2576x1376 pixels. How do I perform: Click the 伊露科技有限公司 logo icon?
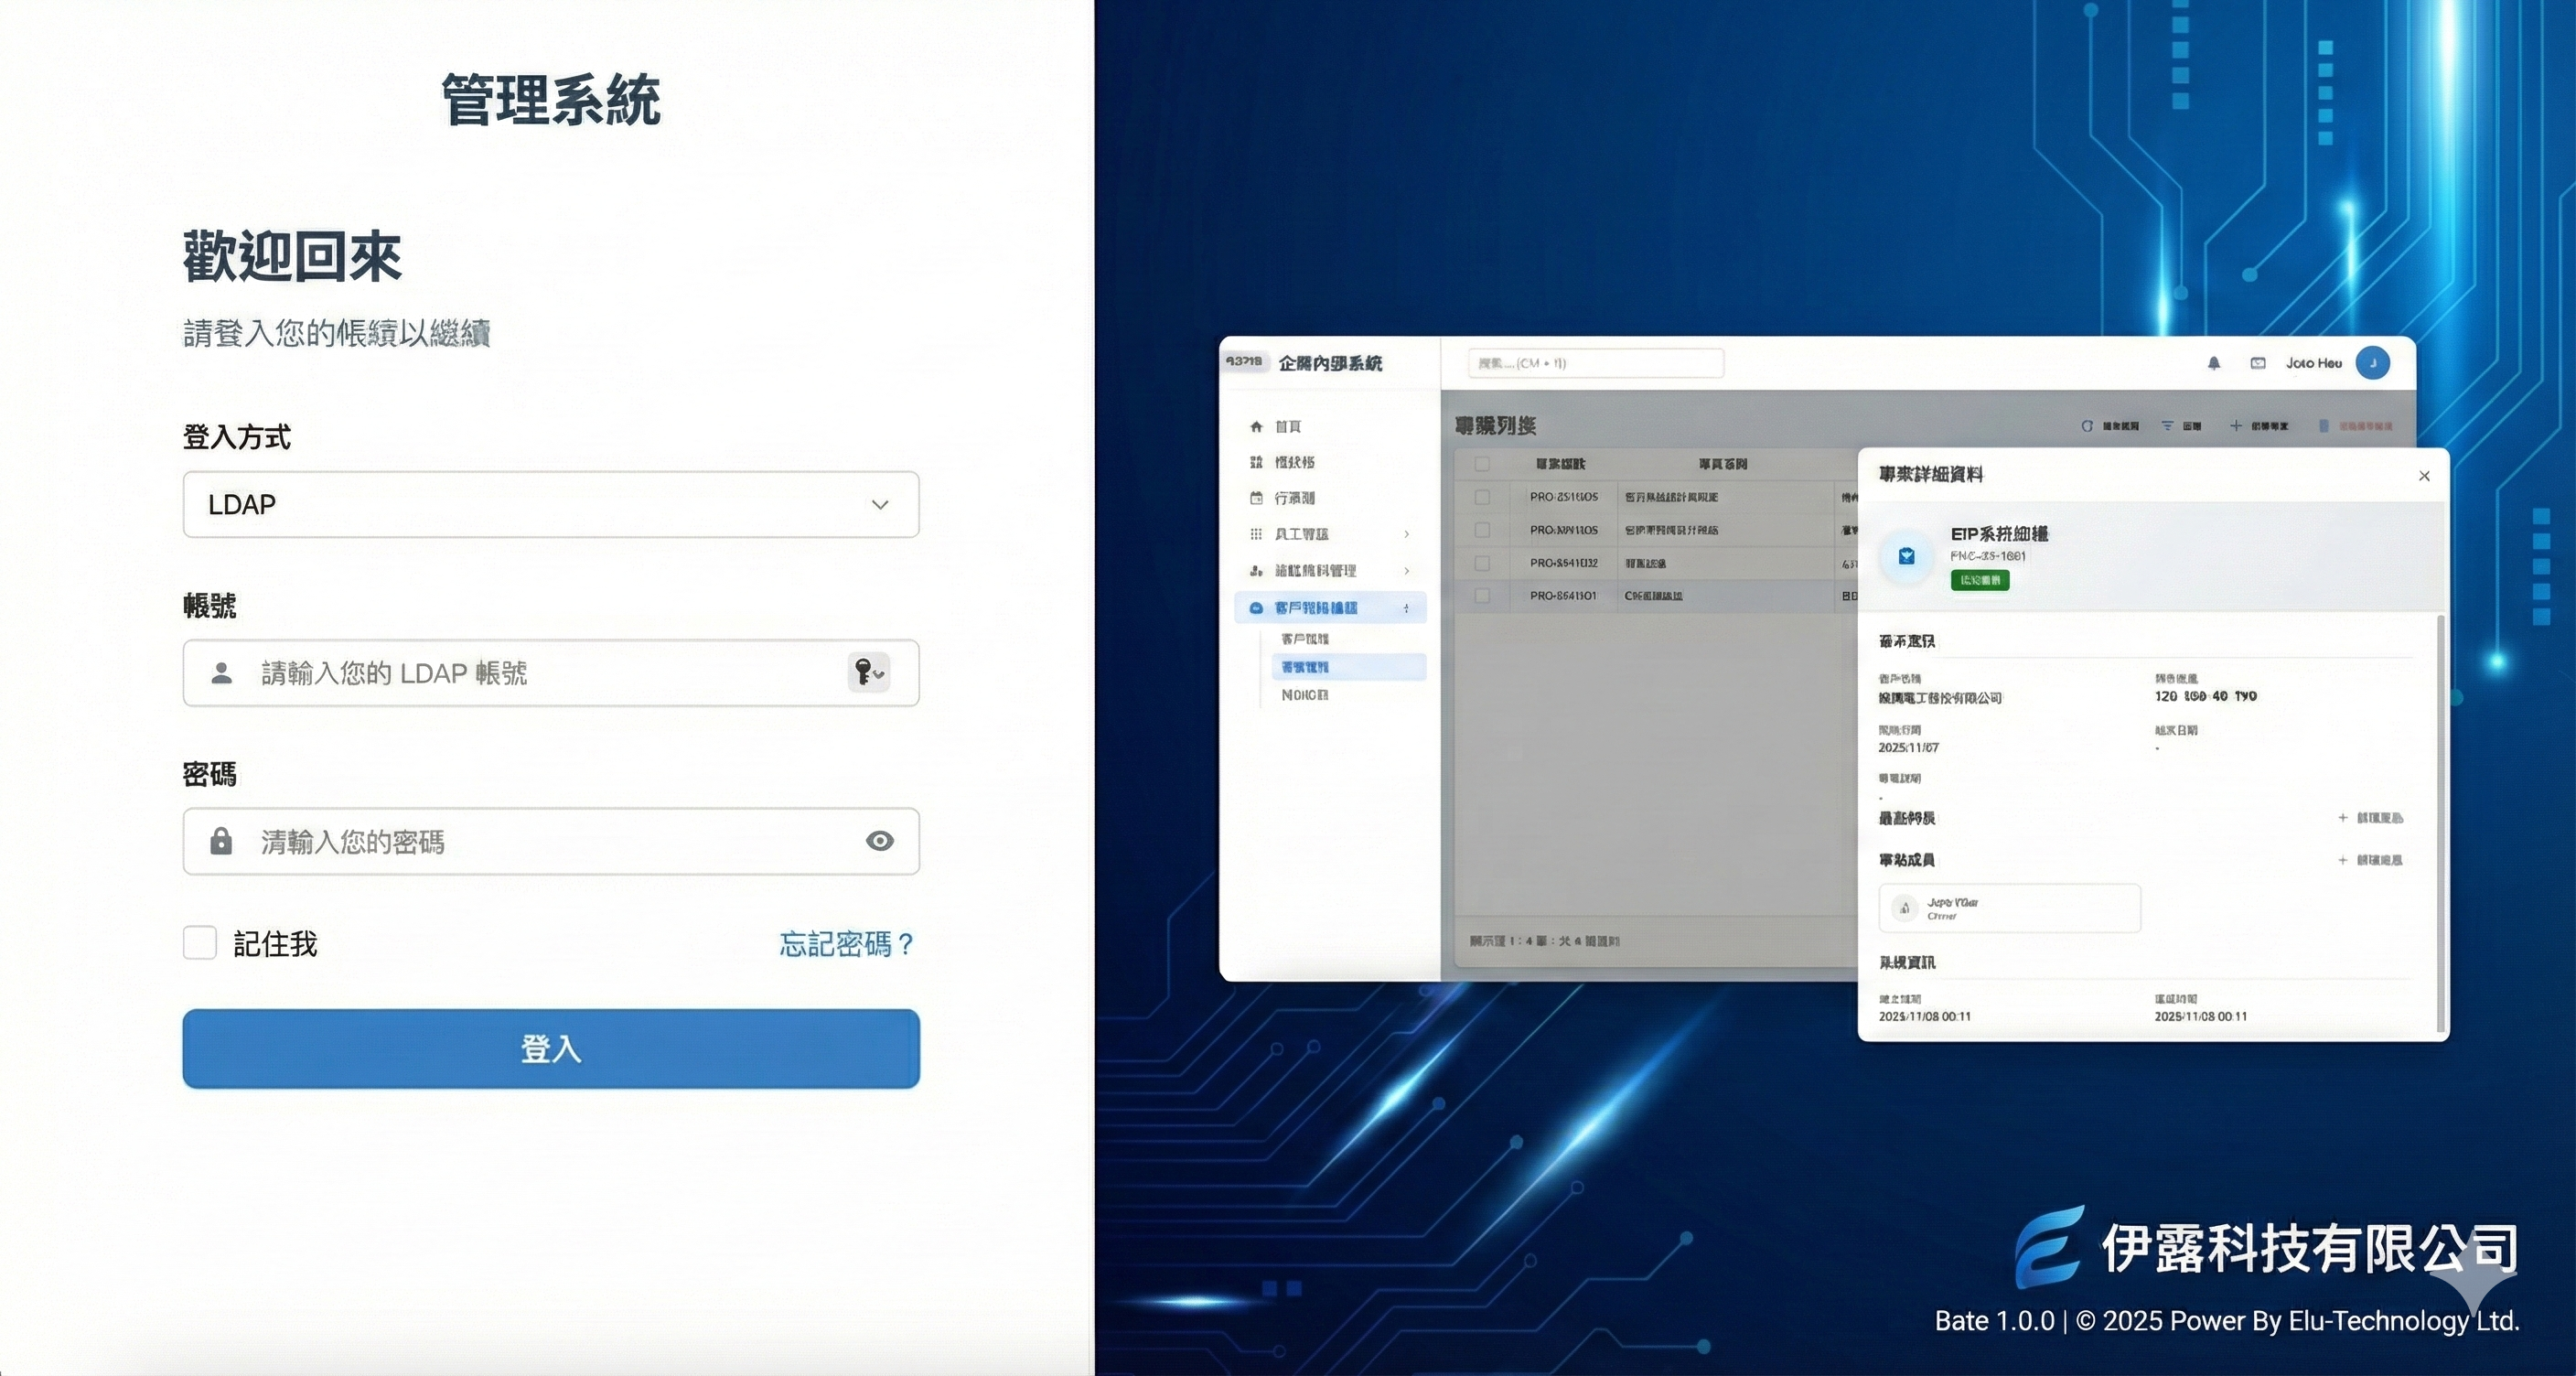click(x=2050, y=1246)
